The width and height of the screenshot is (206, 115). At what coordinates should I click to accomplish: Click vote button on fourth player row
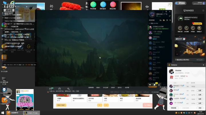200,99
